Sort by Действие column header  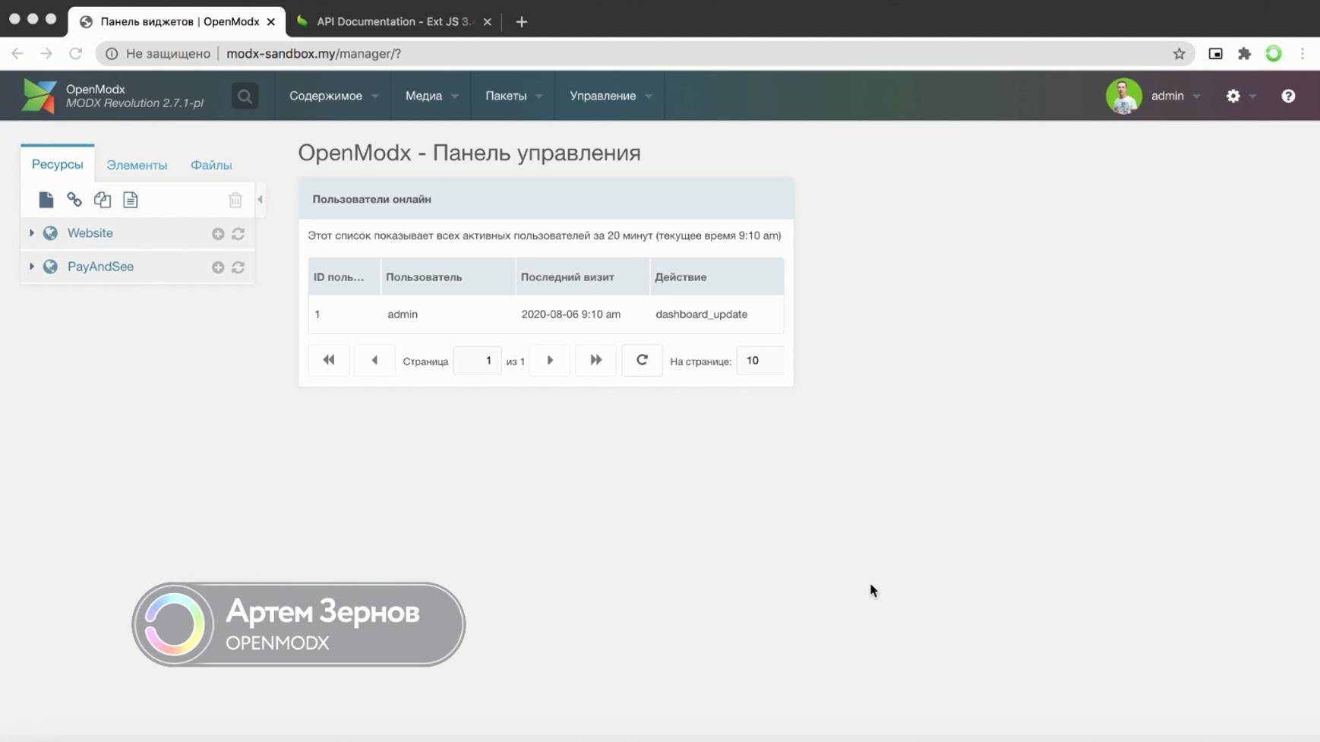[x=716, y=276]
